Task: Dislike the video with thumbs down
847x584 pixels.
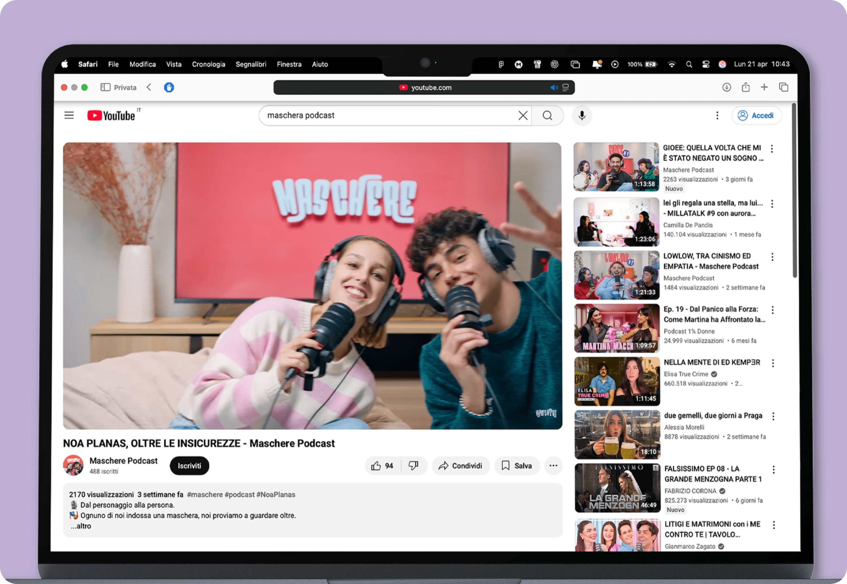Action: [x=414, y=466]
